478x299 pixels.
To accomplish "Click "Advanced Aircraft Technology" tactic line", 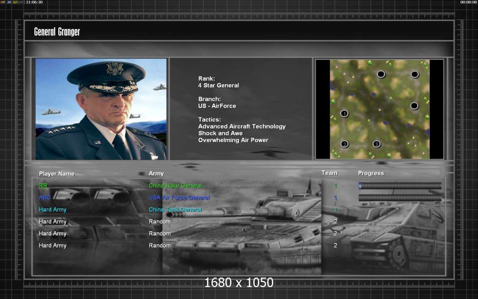I will coord(242,126).
